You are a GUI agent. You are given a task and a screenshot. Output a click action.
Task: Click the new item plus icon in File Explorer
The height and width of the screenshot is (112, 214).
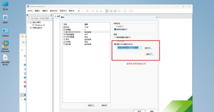pyautogui.click(x=23, y=43)
